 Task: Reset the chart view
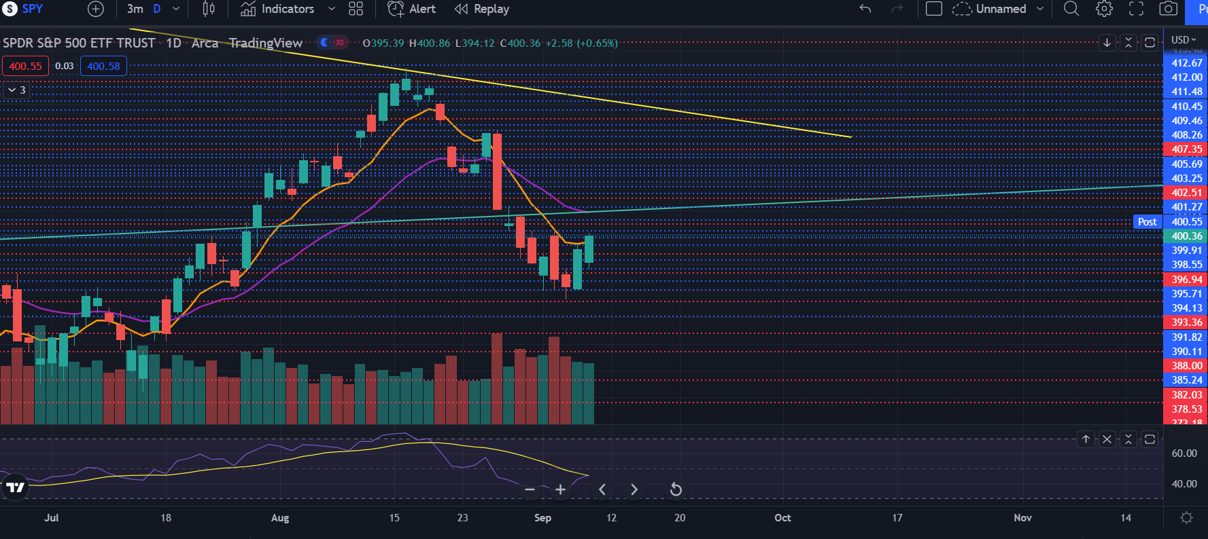[676, 489]
